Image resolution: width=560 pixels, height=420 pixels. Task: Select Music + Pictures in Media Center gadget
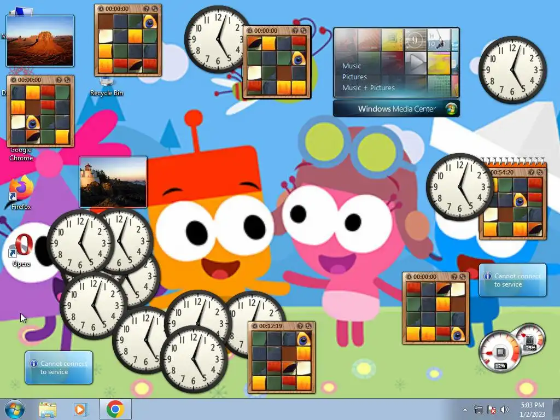coord(368,88)
